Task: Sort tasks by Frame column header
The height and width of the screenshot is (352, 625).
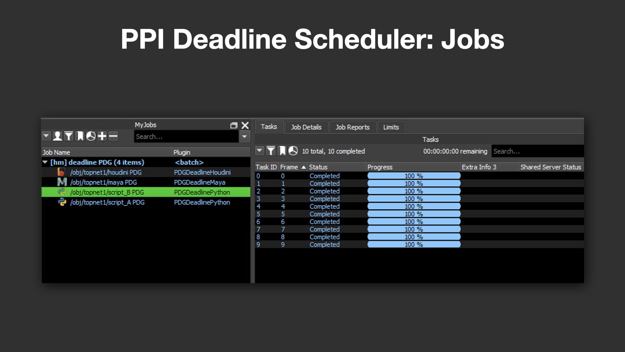Action: (293, 167)
